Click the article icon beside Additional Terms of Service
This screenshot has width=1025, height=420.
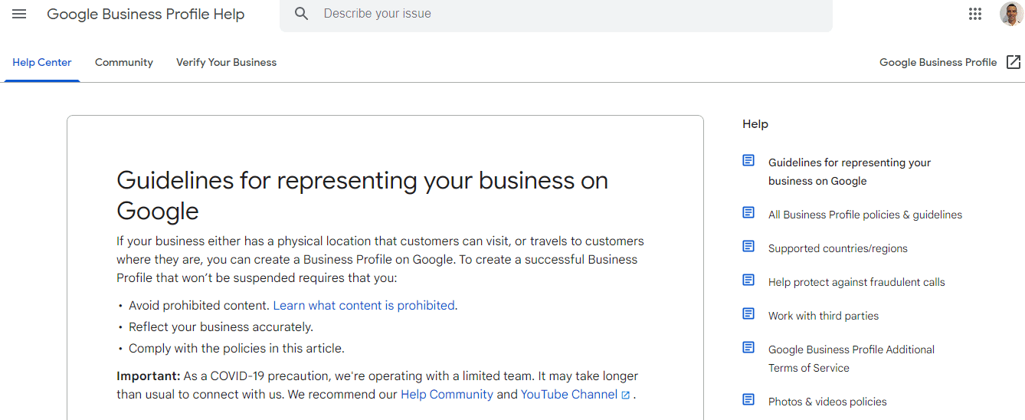pos(748,347)
